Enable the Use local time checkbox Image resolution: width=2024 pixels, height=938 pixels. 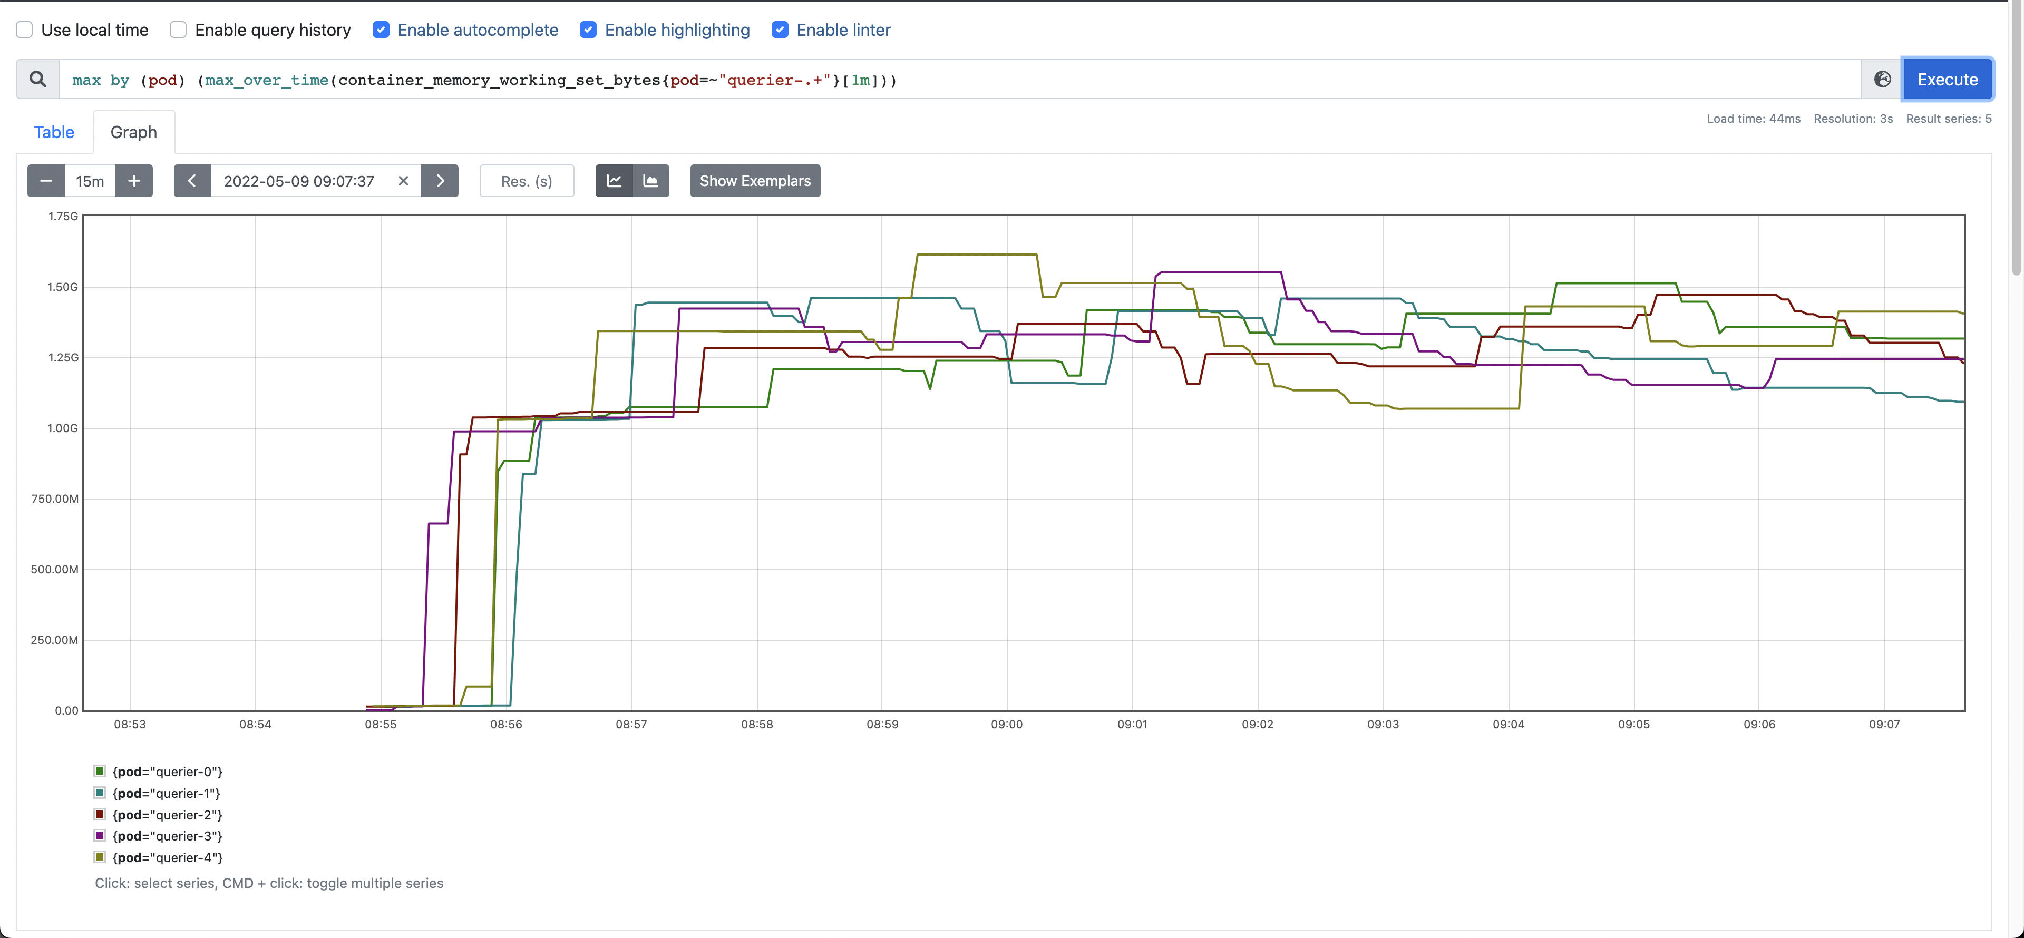tap(24, 29)
